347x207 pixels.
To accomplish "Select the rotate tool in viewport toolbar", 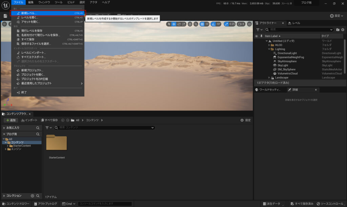I will click(179, 24).
